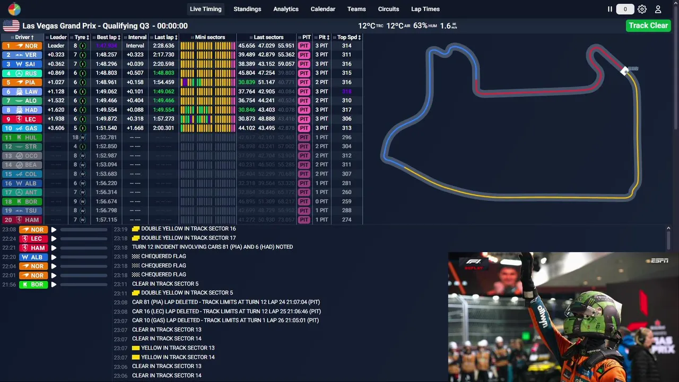Sort by the Top Spd column
This screenshot has height=382, width=679.
click(x=347, y=37)
